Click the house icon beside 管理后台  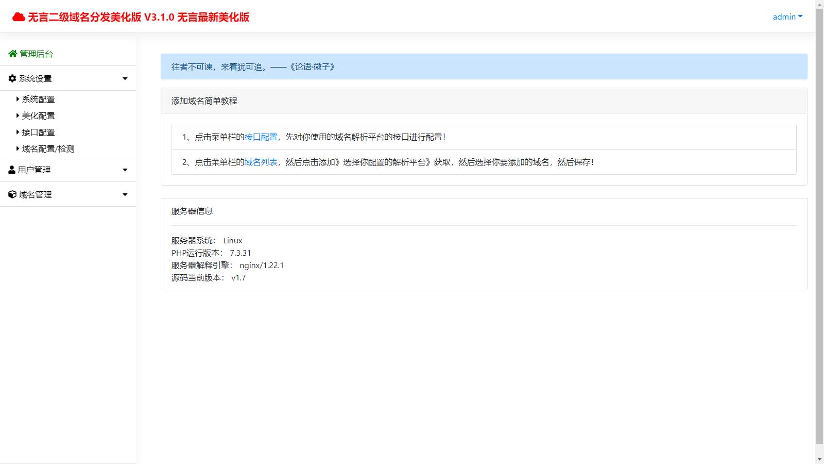click(x=12, y=53)
